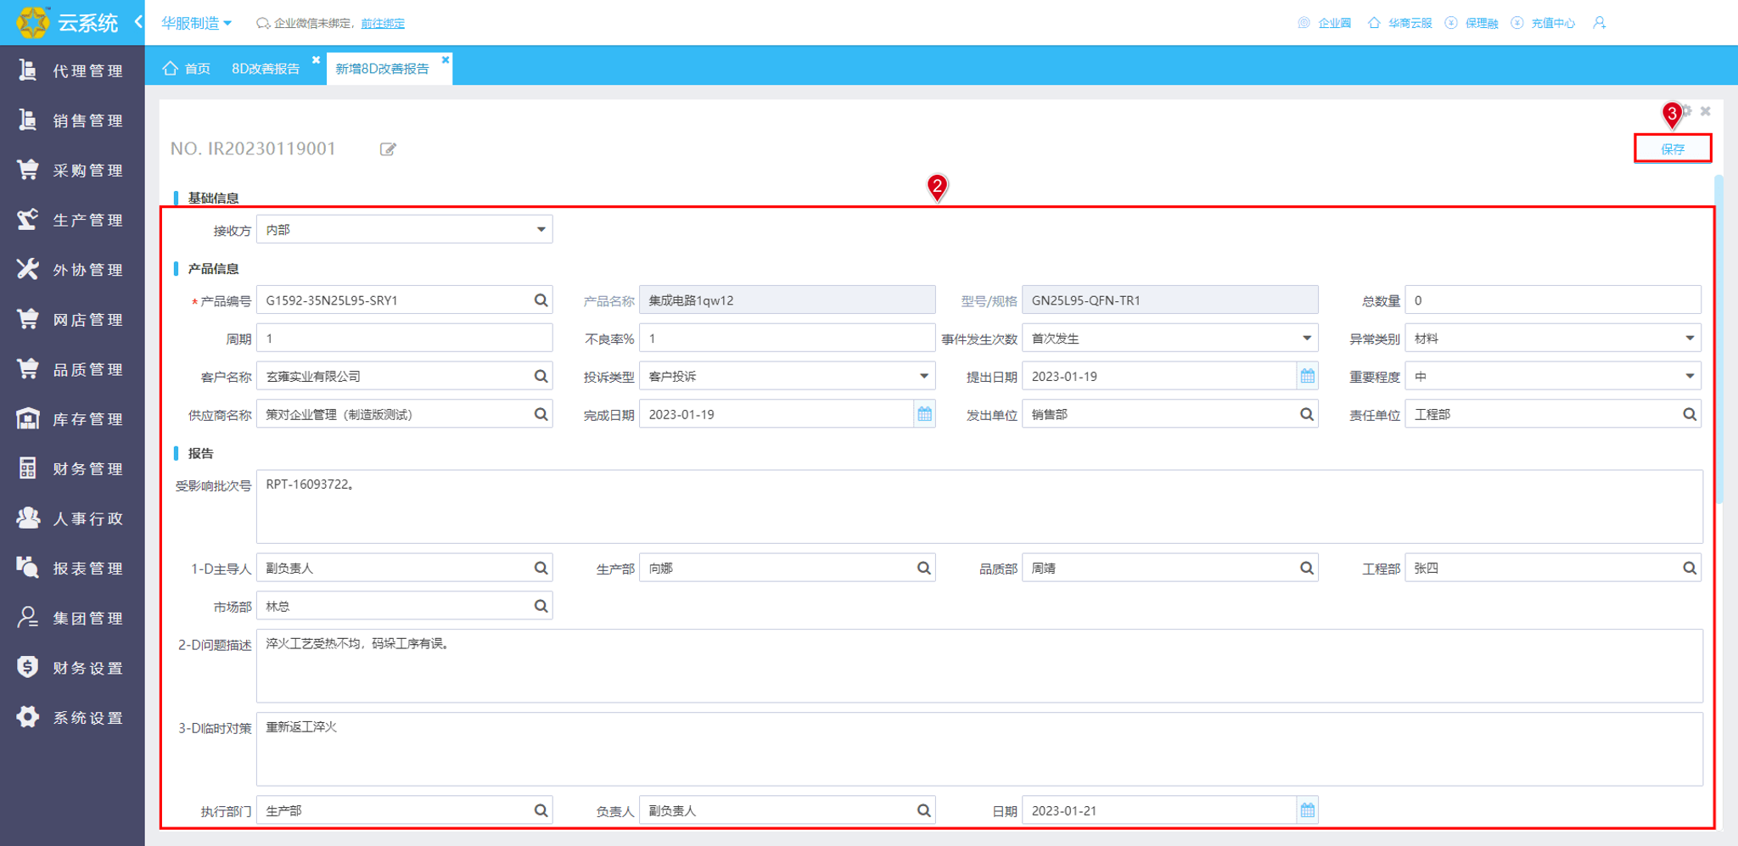Click the 保存 button
The image size is (1738, 846).
pyautogui.click(x=1672, y=148)
